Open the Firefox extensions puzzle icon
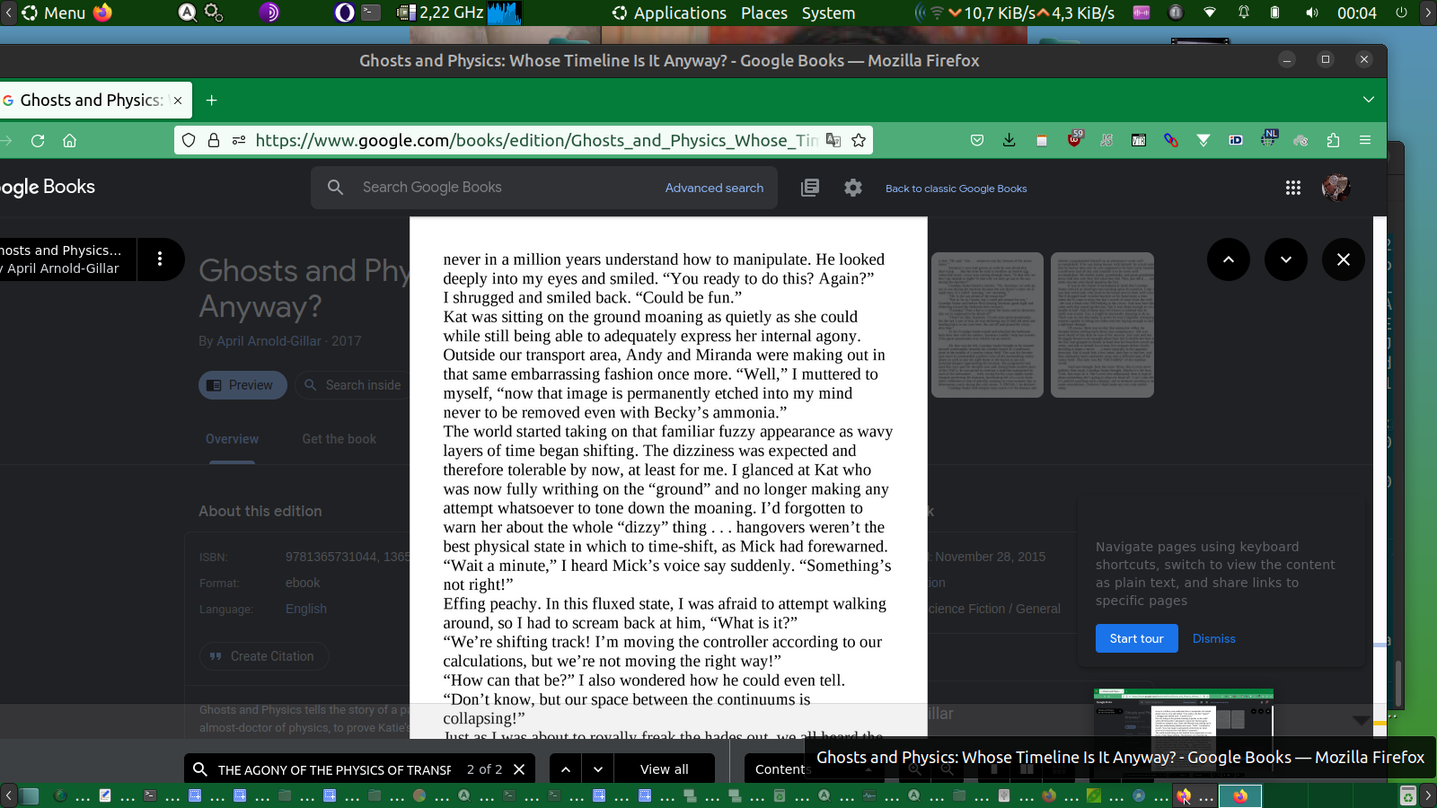The image size is (1437, 808). (1333, 140)
